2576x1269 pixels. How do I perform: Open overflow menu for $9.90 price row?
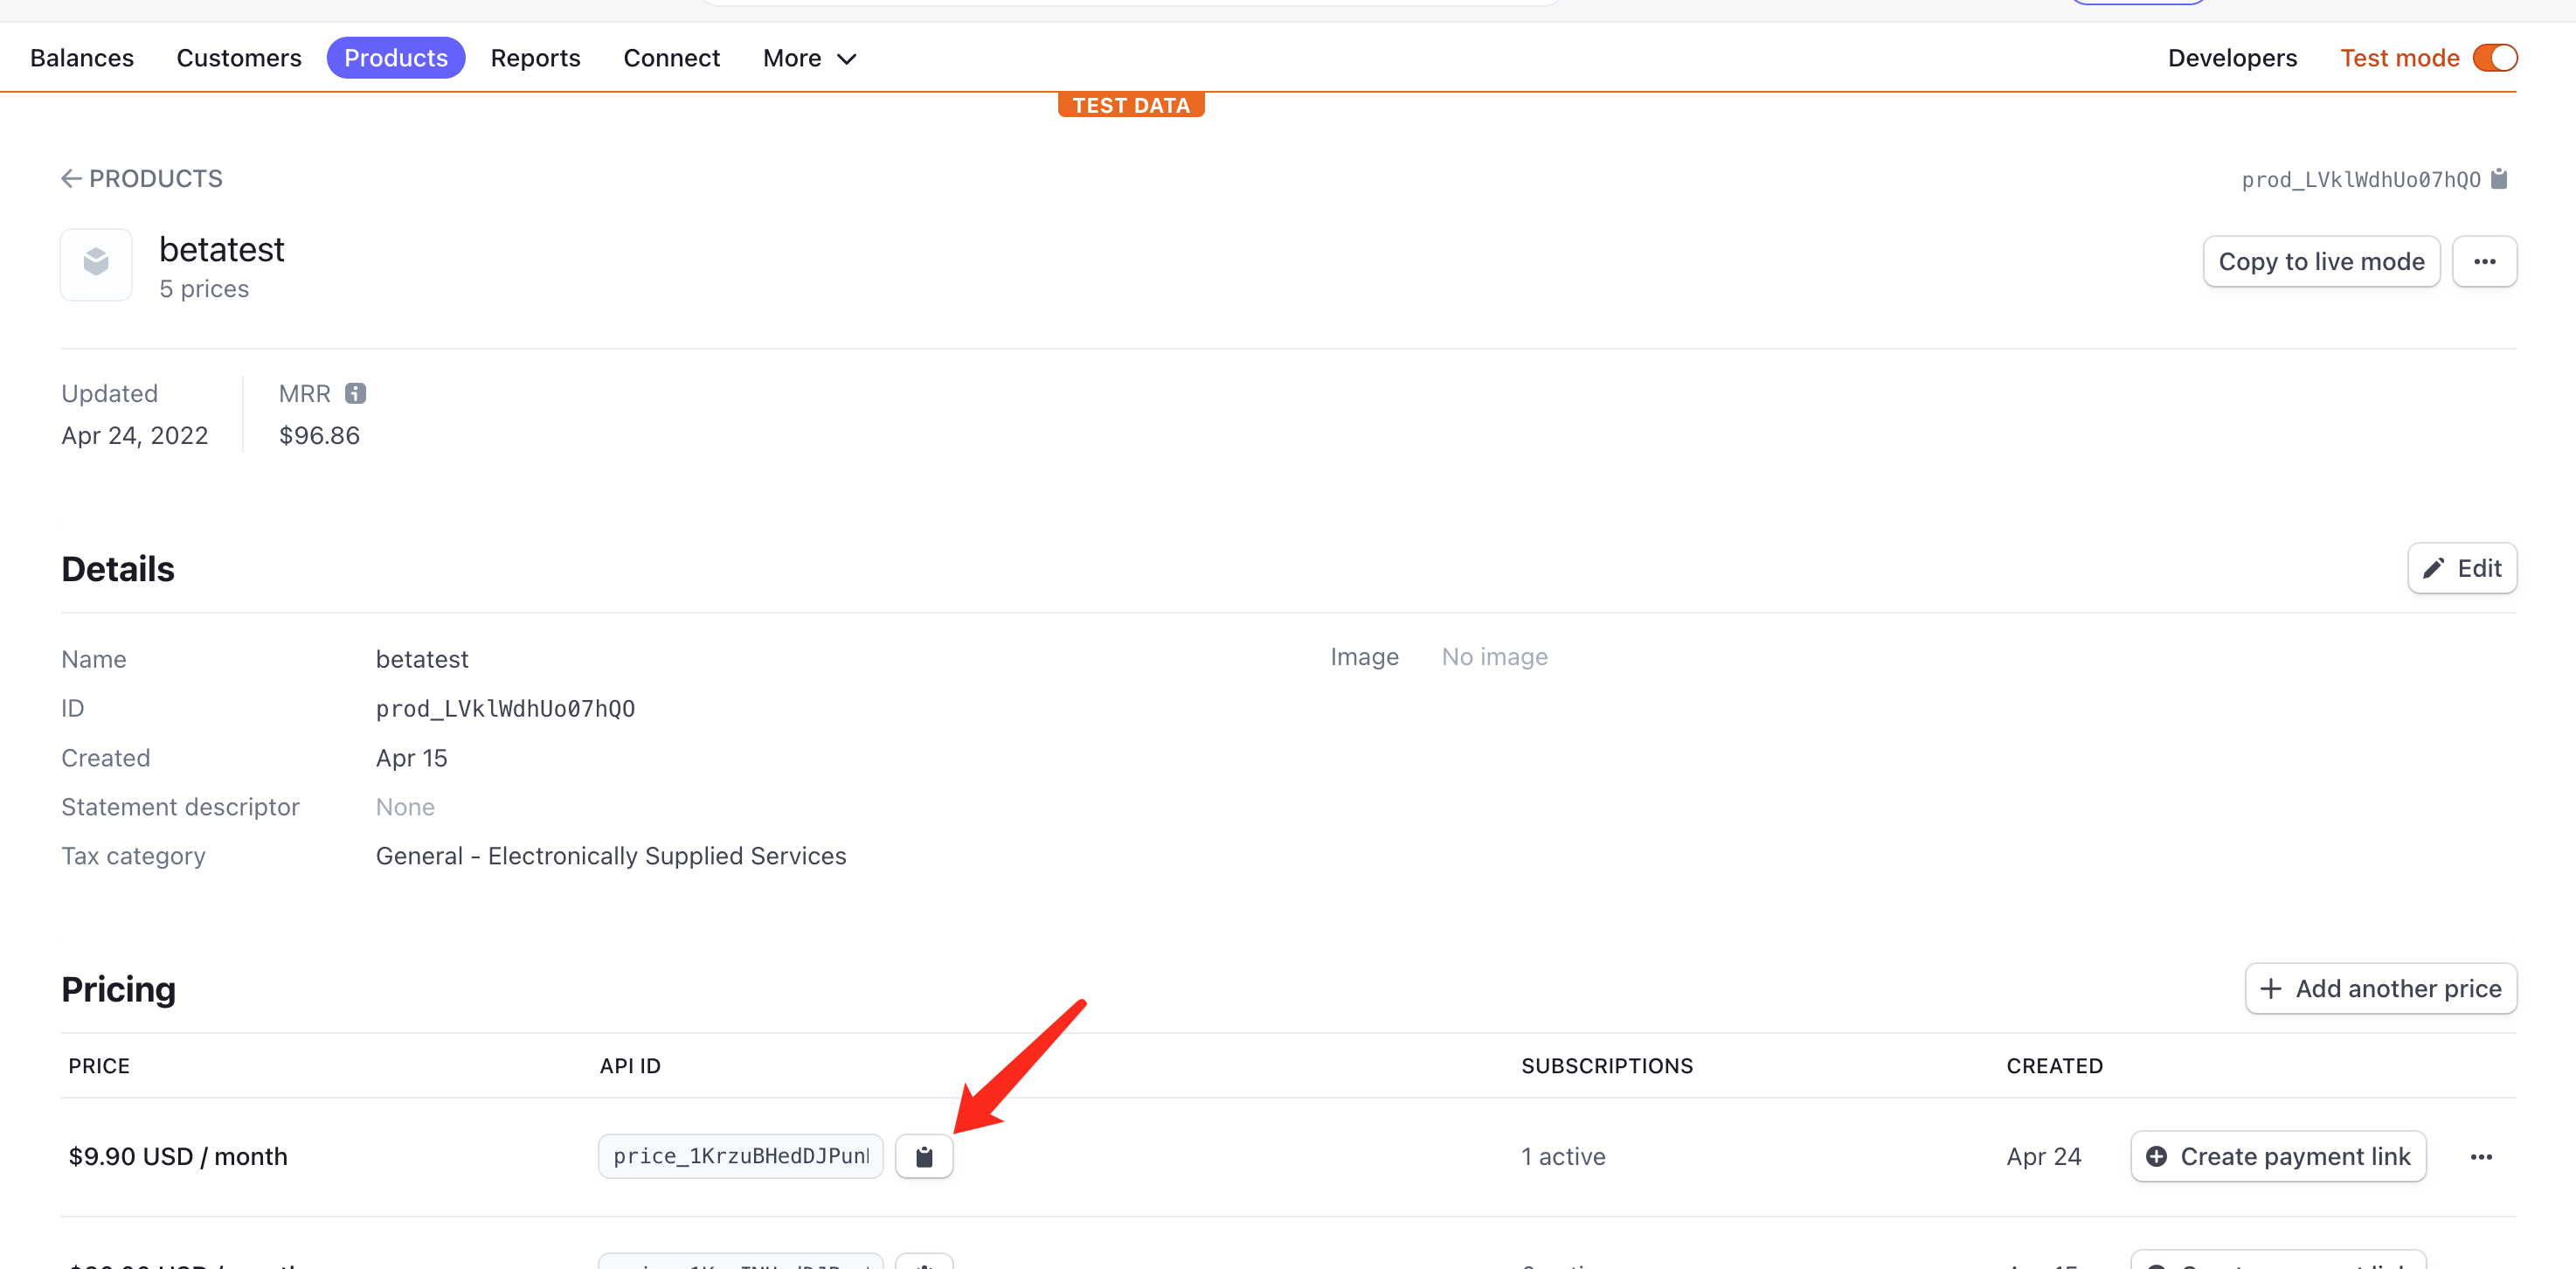(2480, 1156)
